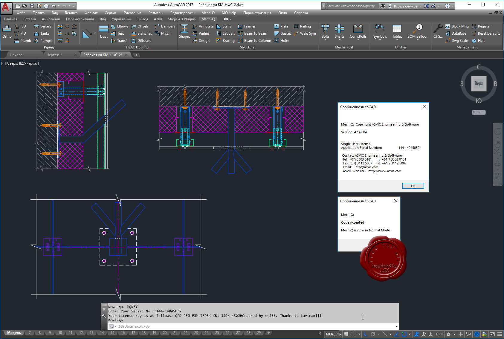Open the Файл menu
Screen dimensions: 504x339
21,13
